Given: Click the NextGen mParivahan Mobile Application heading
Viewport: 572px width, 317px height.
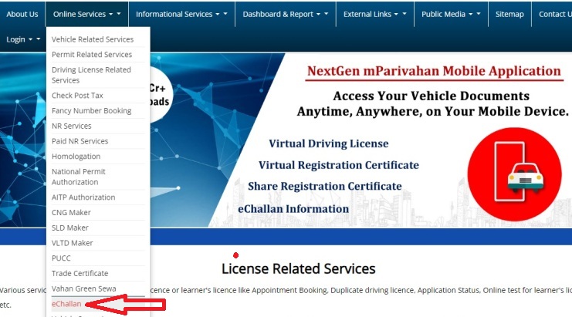Looking at the screenshot, I should (434, 71).
